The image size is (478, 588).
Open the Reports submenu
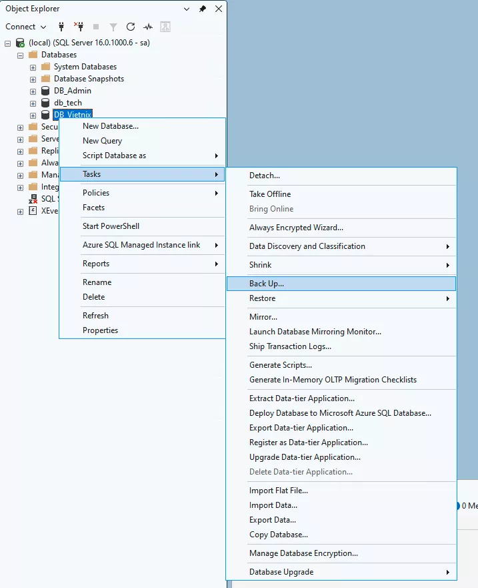(x=143, y=264)
